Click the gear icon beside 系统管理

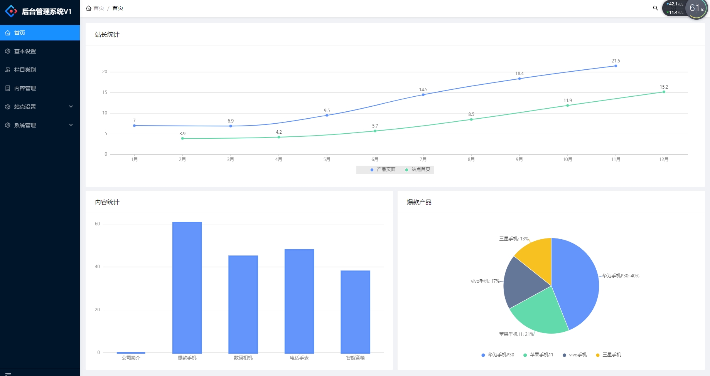point(8,125)
